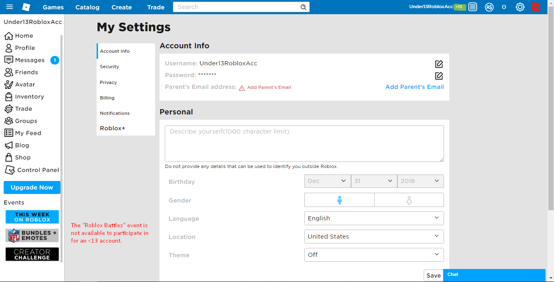Expand the Language dropdown
554x282 pixels.
[x=374, y=218]
